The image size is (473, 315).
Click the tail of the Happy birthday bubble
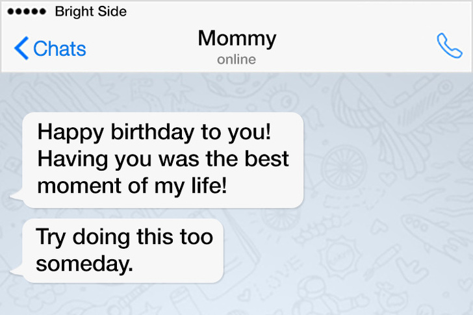tap(16, 195)
